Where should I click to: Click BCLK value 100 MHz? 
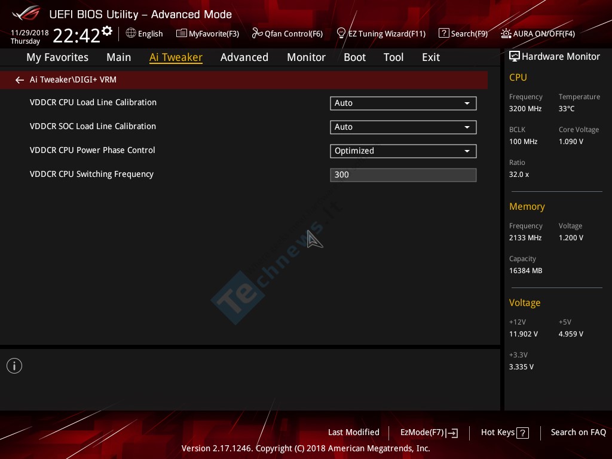tap(523, 141)
